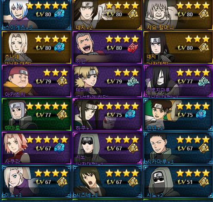Click the wind element icon on 오로치마루 card

tap(204, 81)
